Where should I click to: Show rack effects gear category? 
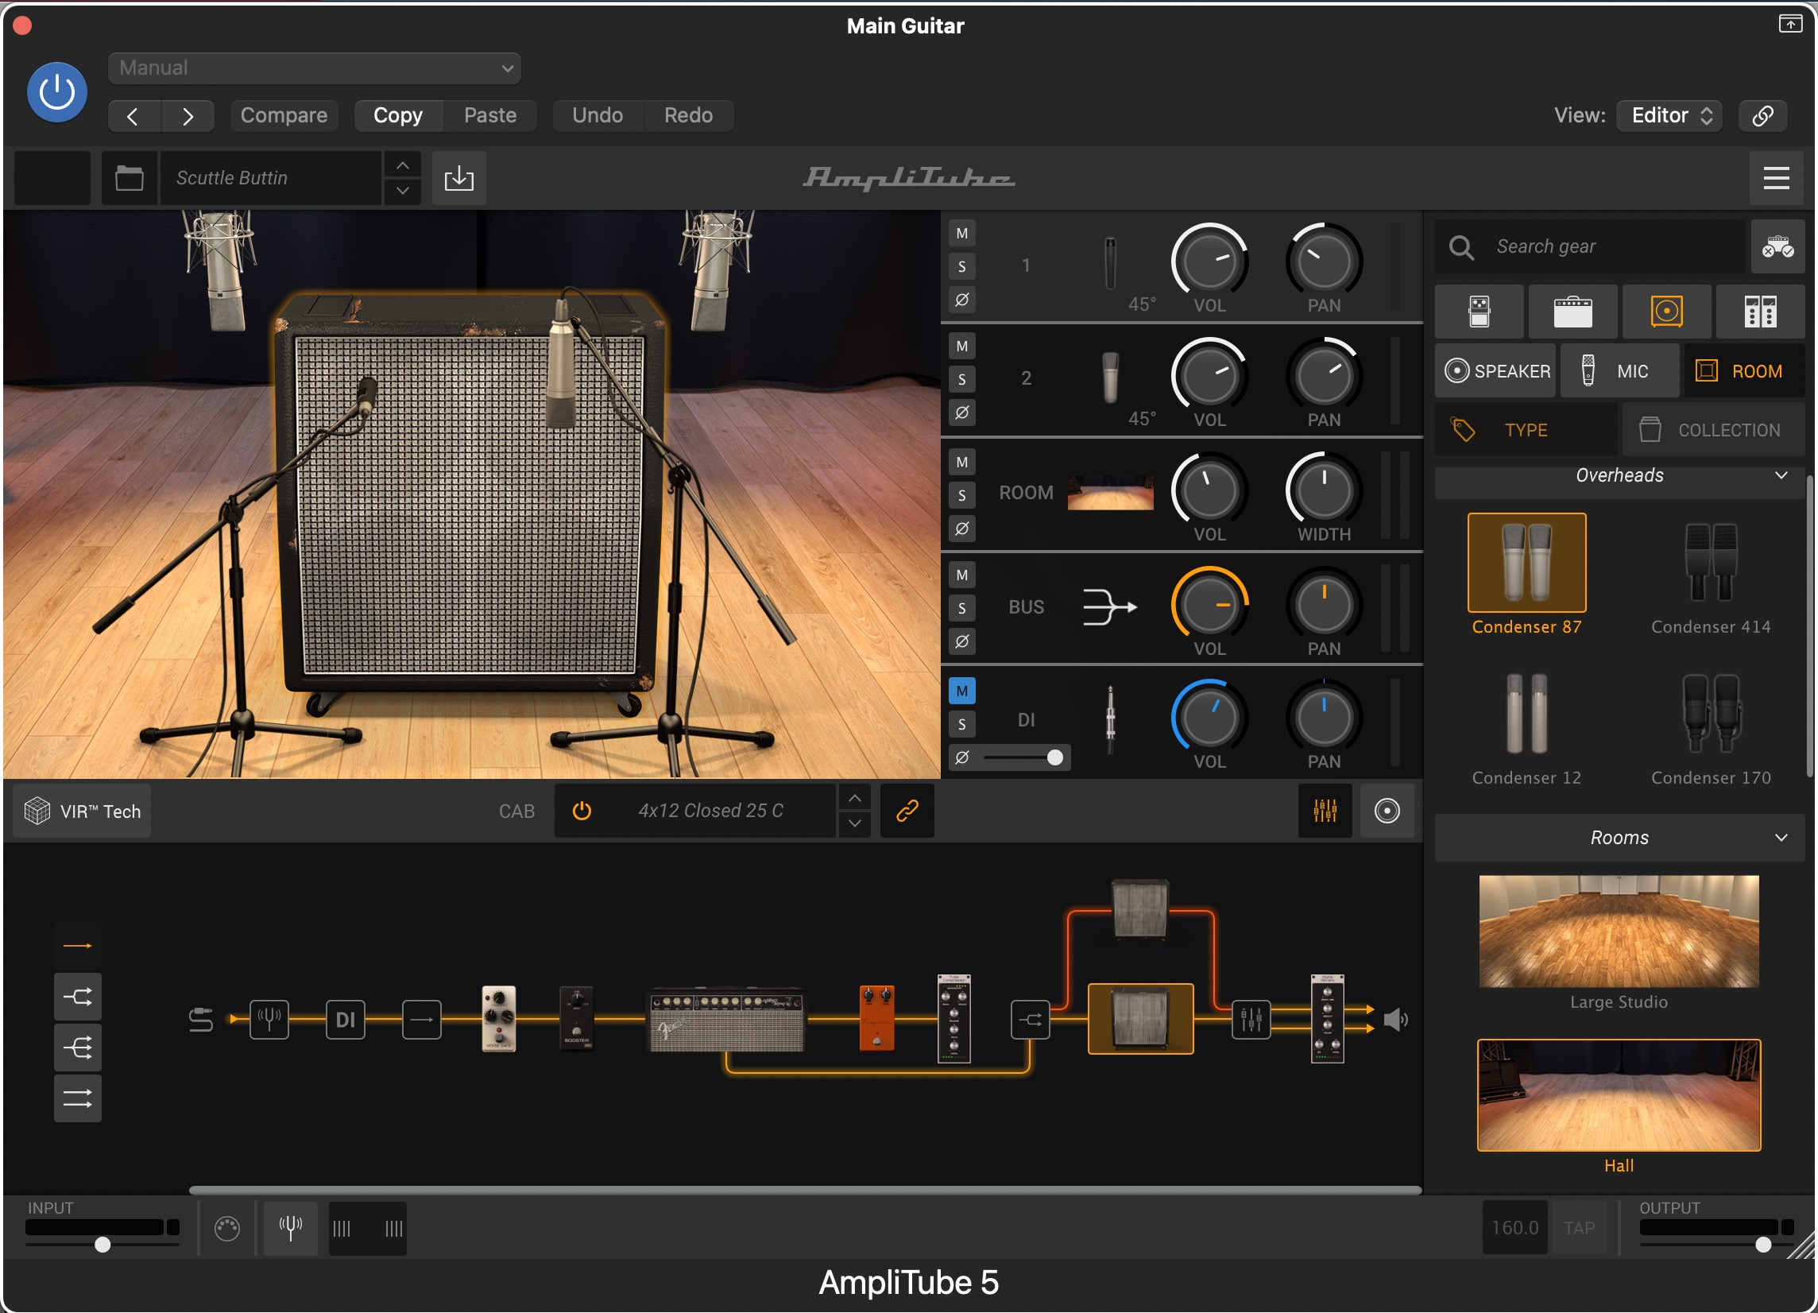[1760, 312]
